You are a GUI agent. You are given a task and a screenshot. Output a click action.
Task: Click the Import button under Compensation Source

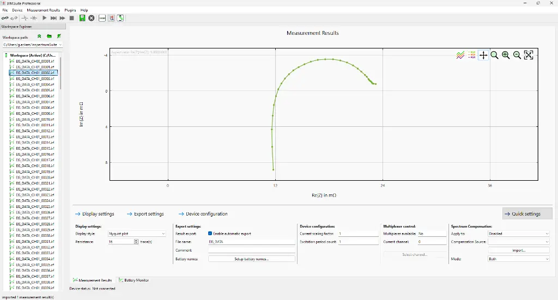[519, 250]
